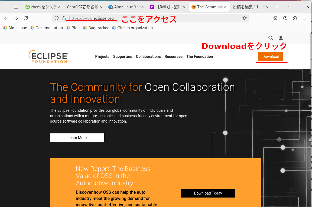Close the Rails tab
Screen dimensions: 312x207
pyautogui.click(x=184, y=7)
